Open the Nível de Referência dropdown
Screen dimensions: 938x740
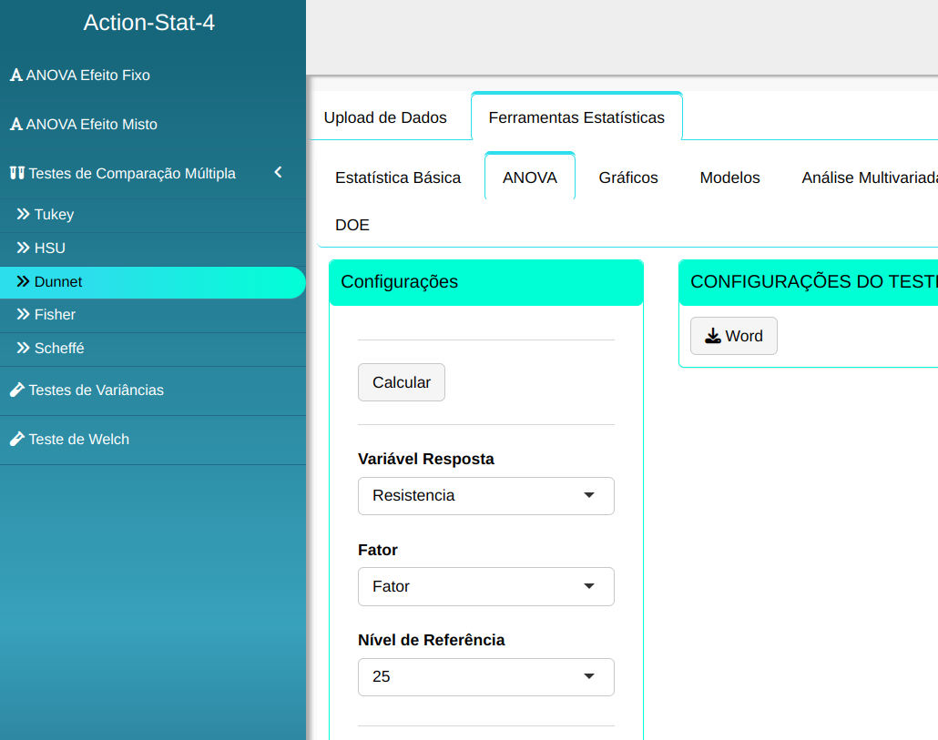tap(485, 677)
